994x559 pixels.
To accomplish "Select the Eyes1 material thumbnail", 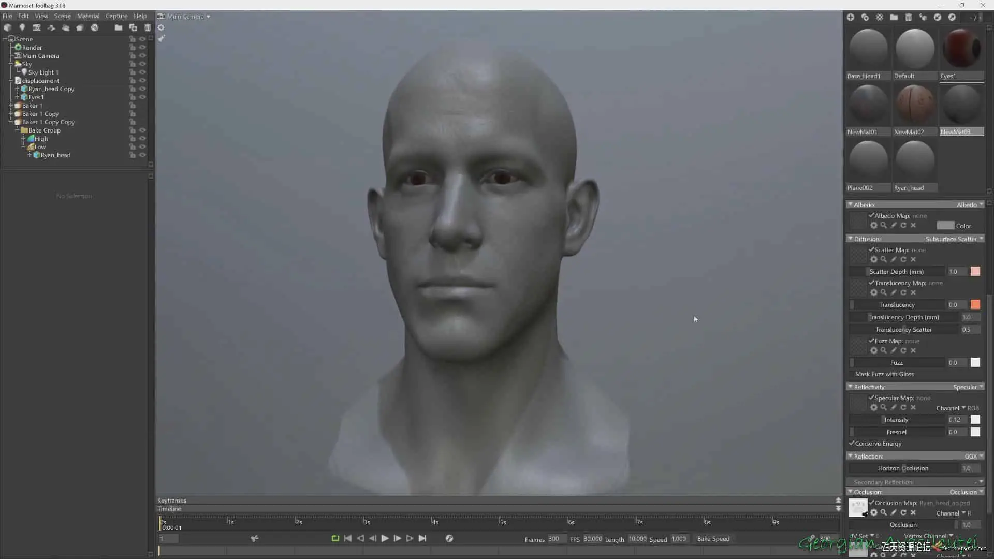I will (961, 49).
